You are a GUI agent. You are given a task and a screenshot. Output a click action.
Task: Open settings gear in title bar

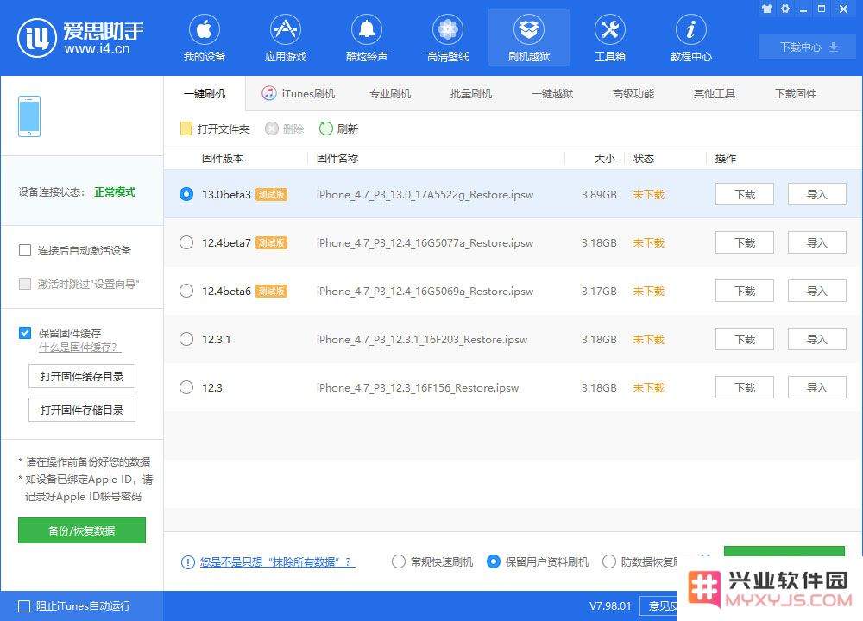(784, 9)
